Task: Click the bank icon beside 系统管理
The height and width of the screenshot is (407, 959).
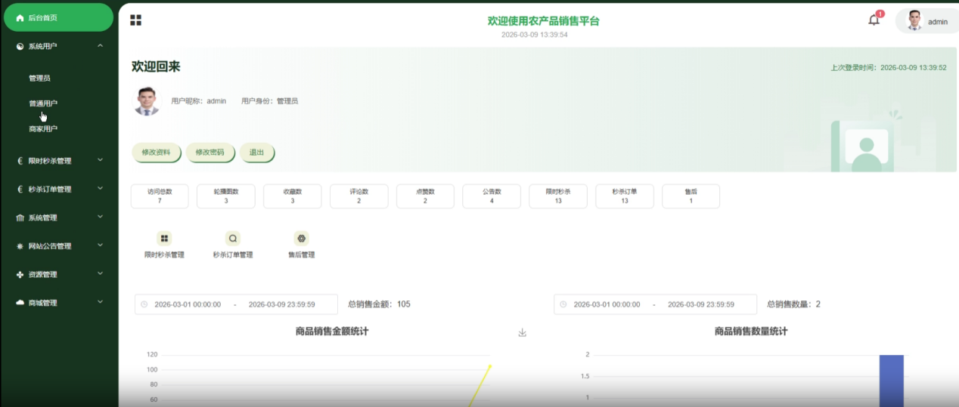Action: click(x=20, y=217)
